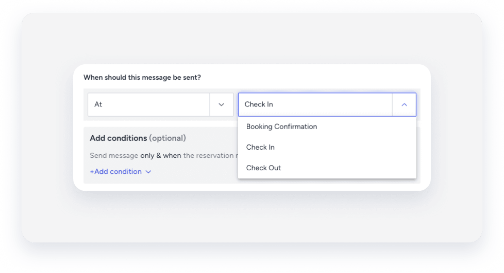Click the "(optional)" text beside Add conditions
The height and width of the screenshot is (273, 504).
tap(167, 138)
